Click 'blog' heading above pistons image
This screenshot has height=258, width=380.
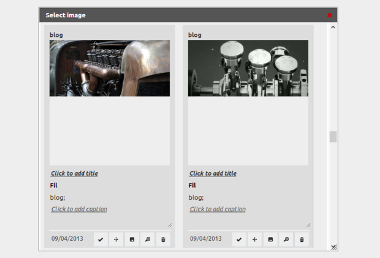pos(195,35)
